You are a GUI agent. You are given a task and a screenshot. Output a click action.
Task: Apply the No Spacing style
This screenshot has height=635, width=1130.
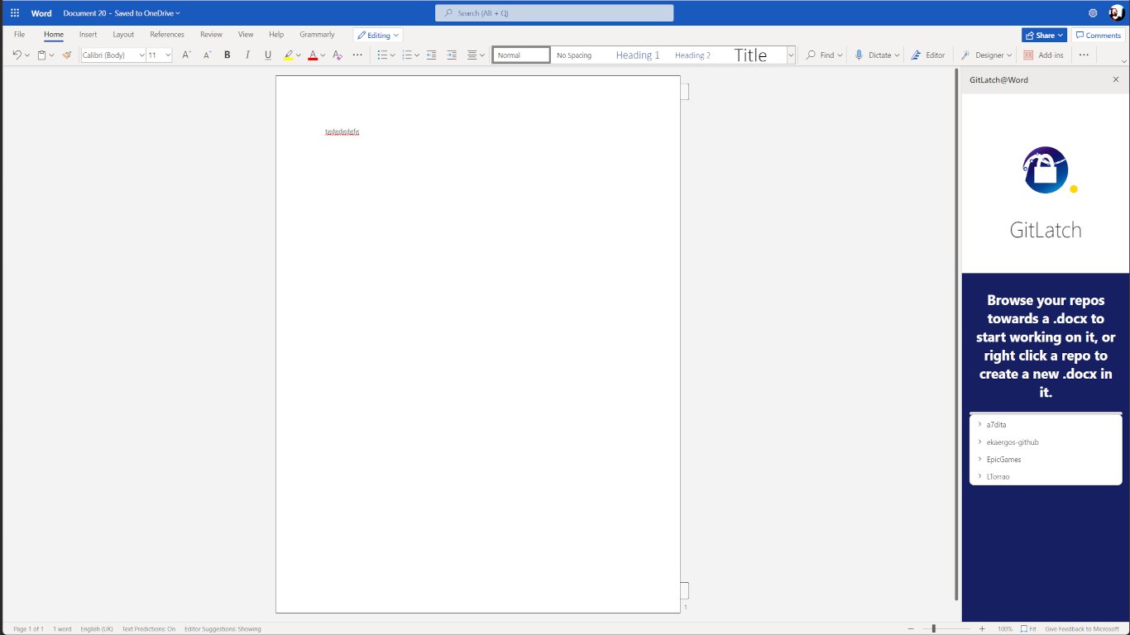[574, 55]
